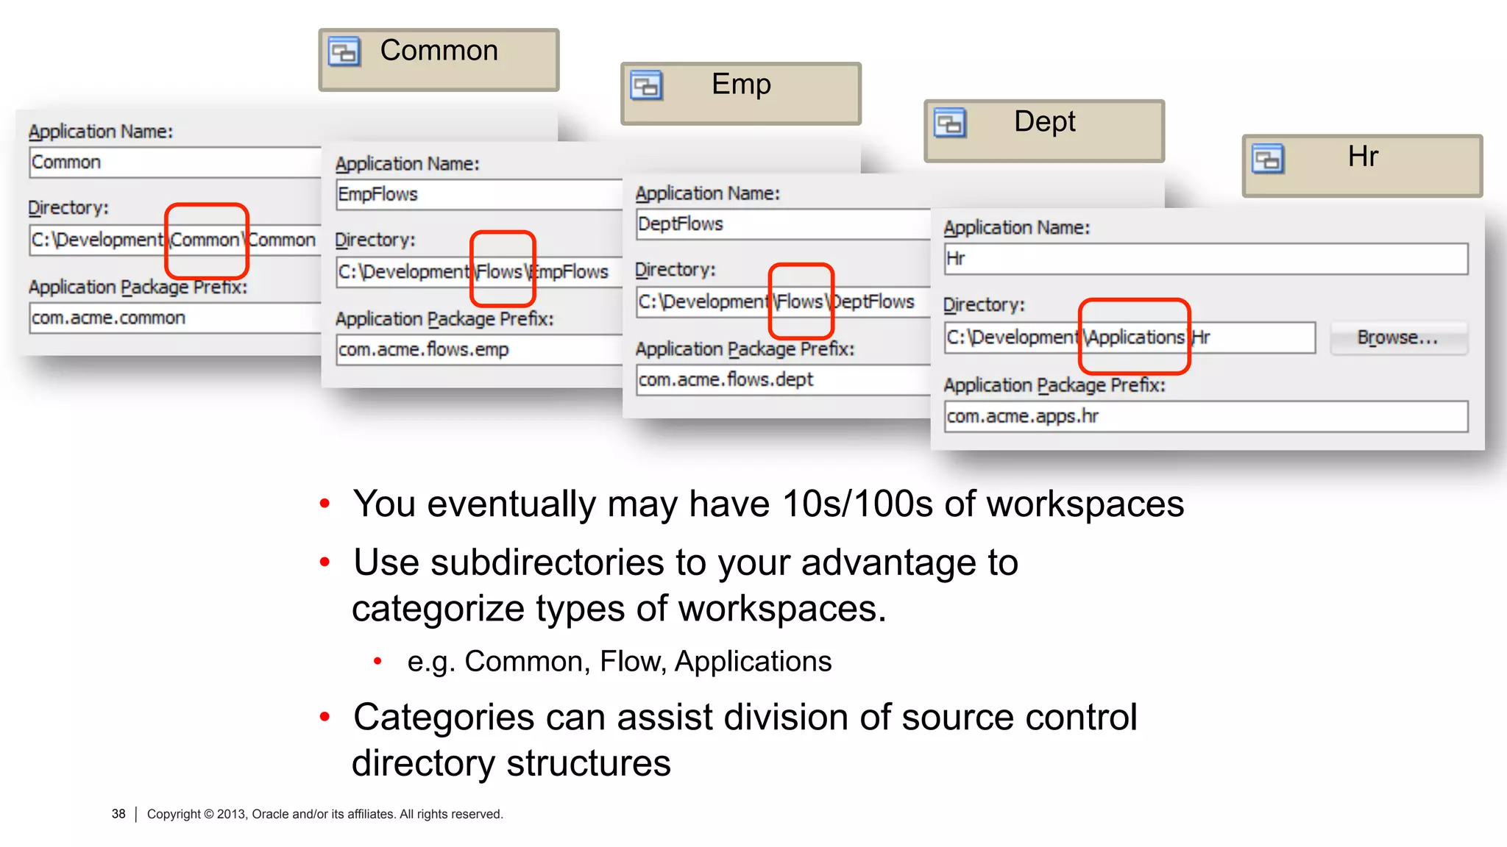Select the Emp workspace title text

click(x=742, y=84)
